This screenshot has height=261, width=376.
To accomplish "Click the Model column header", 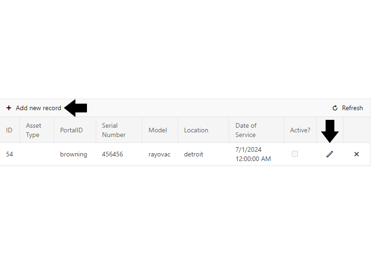I will click(158, 130).
